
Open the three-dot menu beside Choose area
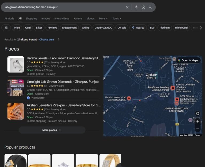click(58, 39)
